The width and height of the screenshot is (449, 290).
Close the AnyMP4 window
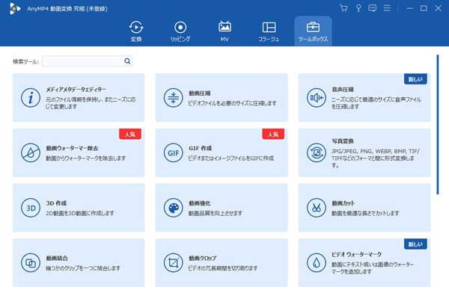click(x=438, y=8)
